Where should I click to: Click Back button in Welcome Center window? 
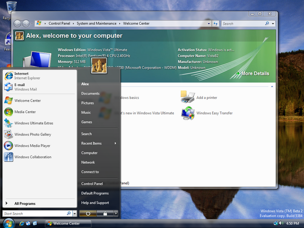(x=18, y=23)
